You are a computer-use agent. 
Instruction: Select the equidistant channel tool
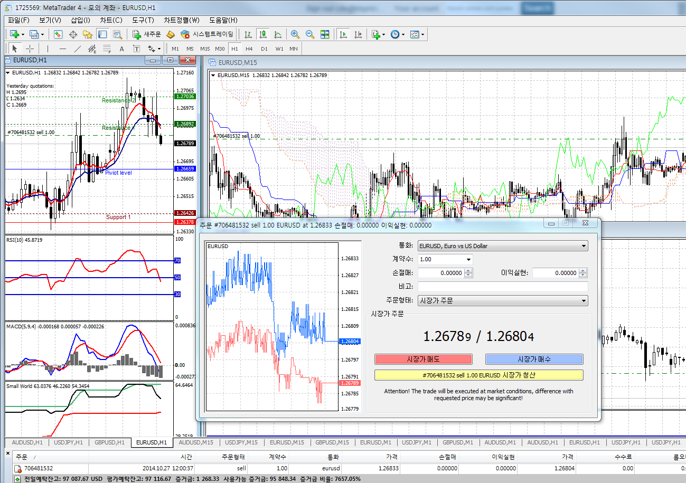(x=92, y=49)
